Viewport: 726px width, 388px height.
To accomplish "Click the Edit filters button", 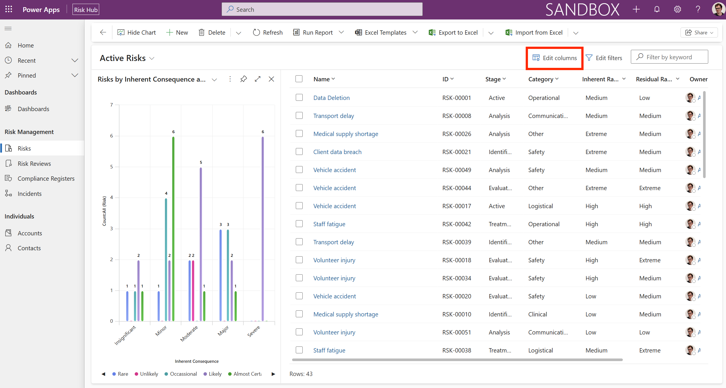I will pyautogui.click(x=604, y=58).
